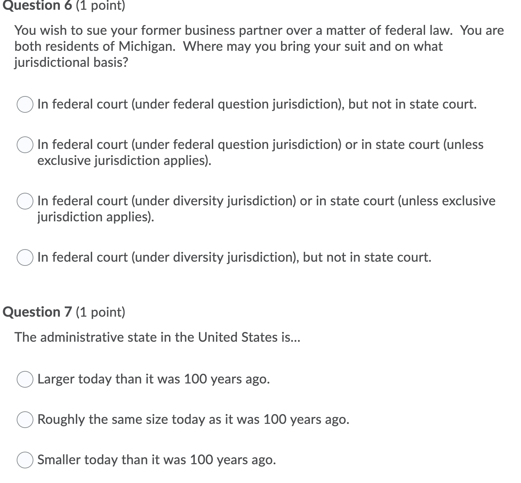Select option allowing federal question or state court
The height and width of the screenshot is (483, 521).
[x=24, y=145]
